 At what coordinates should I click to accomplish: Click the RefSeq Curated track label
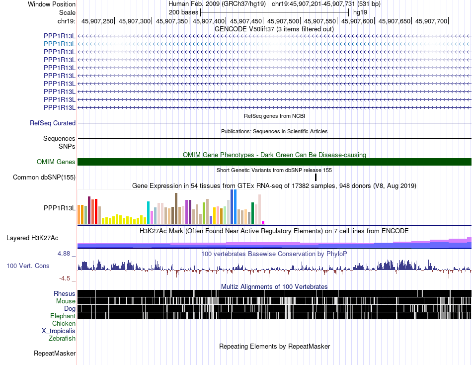(x=53, y=123)
